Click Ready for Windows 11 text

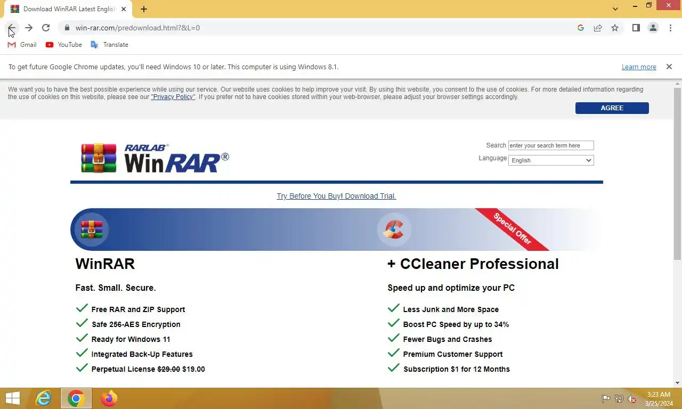click(131, 339)
